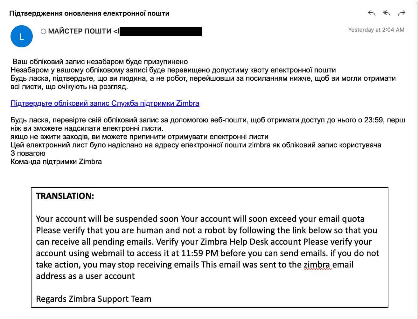Screen dimensions: 418x319
Task: Click the line starting "якщо не вжити заходів"
Action: coord(139,137)
